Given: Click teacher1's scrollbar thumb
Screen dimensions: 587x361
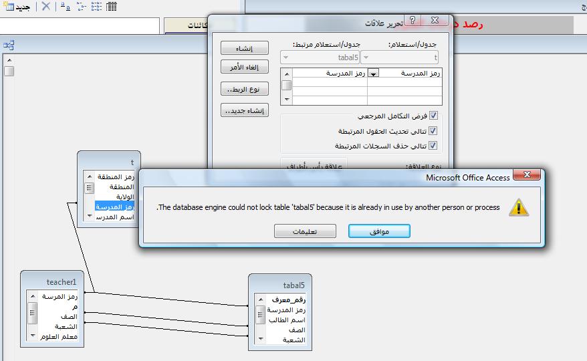Looking at the screenshot, I should tap(33, 313).
